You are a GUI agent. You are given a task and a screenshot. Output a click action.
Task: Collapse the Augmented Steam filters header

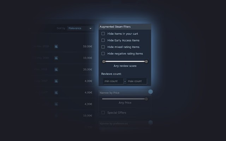pyautogui.click(x=125, y=27)
